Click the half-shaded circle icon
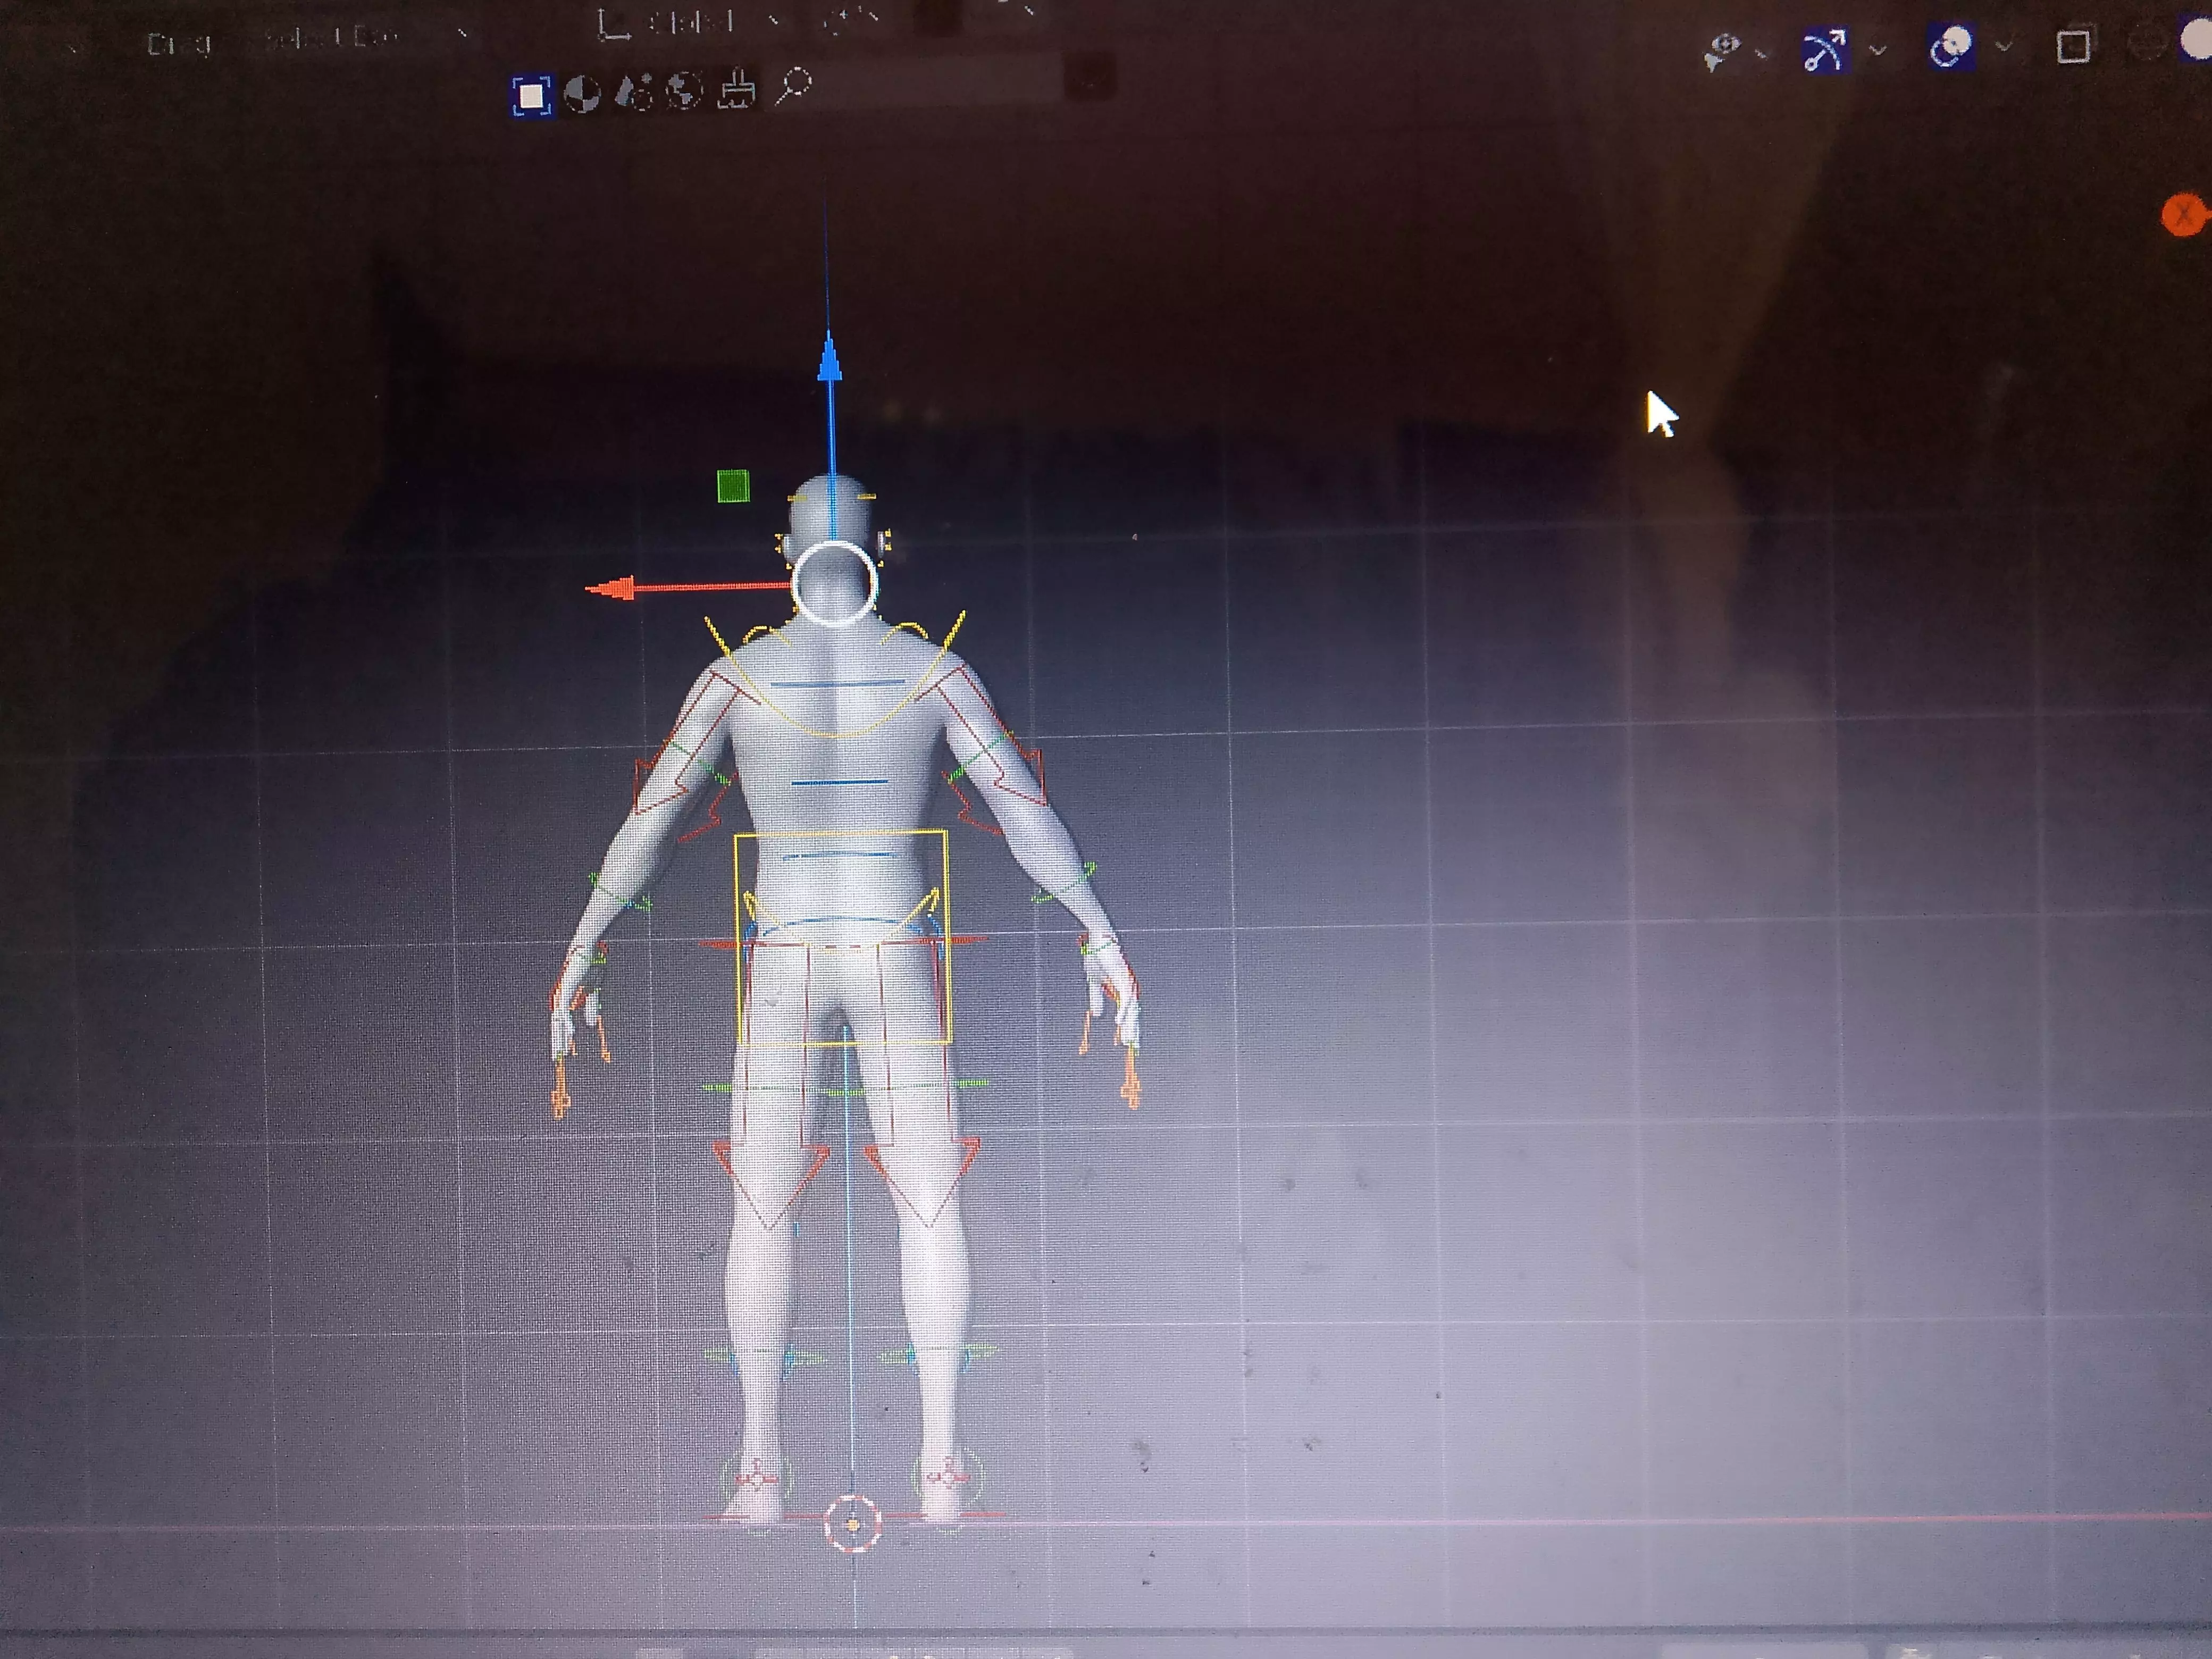Image resolution: width=2212 pixels, height=1659 pixels. [x=582, y=94]
